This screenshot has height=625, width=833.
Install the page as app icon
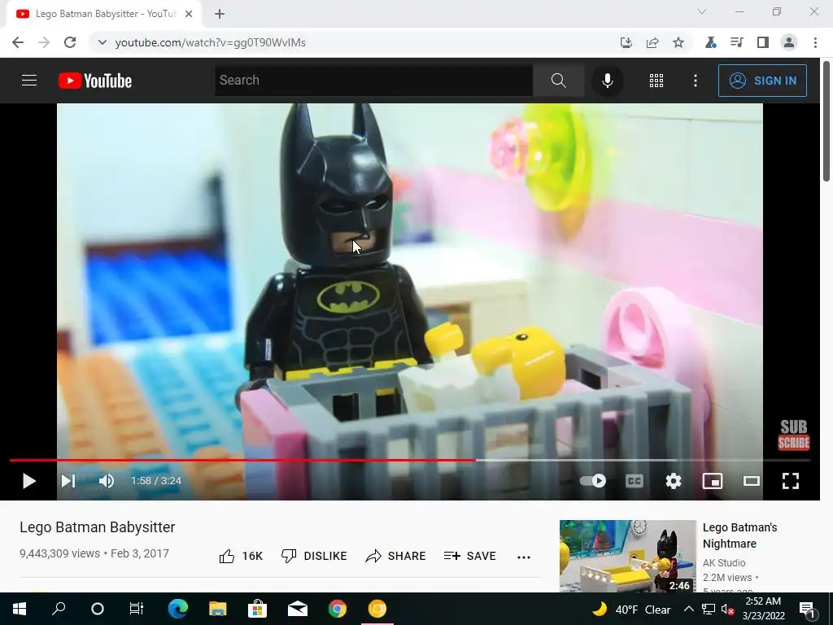point(626,42)
